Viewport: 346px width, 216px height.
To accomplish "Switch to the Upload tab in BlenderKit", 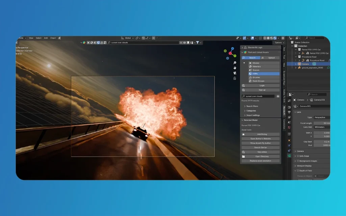I will tap(270, 58).
